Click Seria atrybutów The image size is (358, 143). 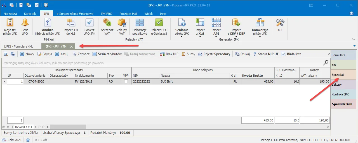(107, 54)
